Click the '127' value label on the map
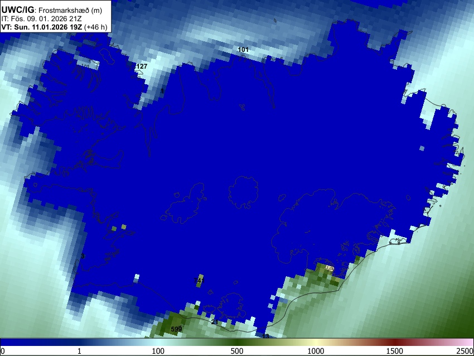Viewport: 474px width, 356px height. pos(142,66)
